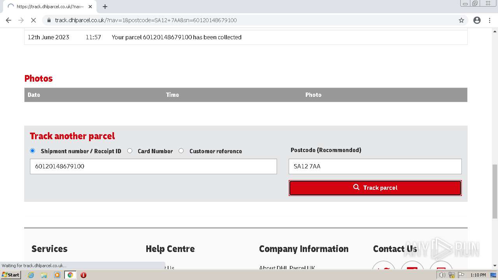This screenshot has width=498, height=280.
Task: Click the 12th June 2023 date cell
Action: (x=49, y=37)
